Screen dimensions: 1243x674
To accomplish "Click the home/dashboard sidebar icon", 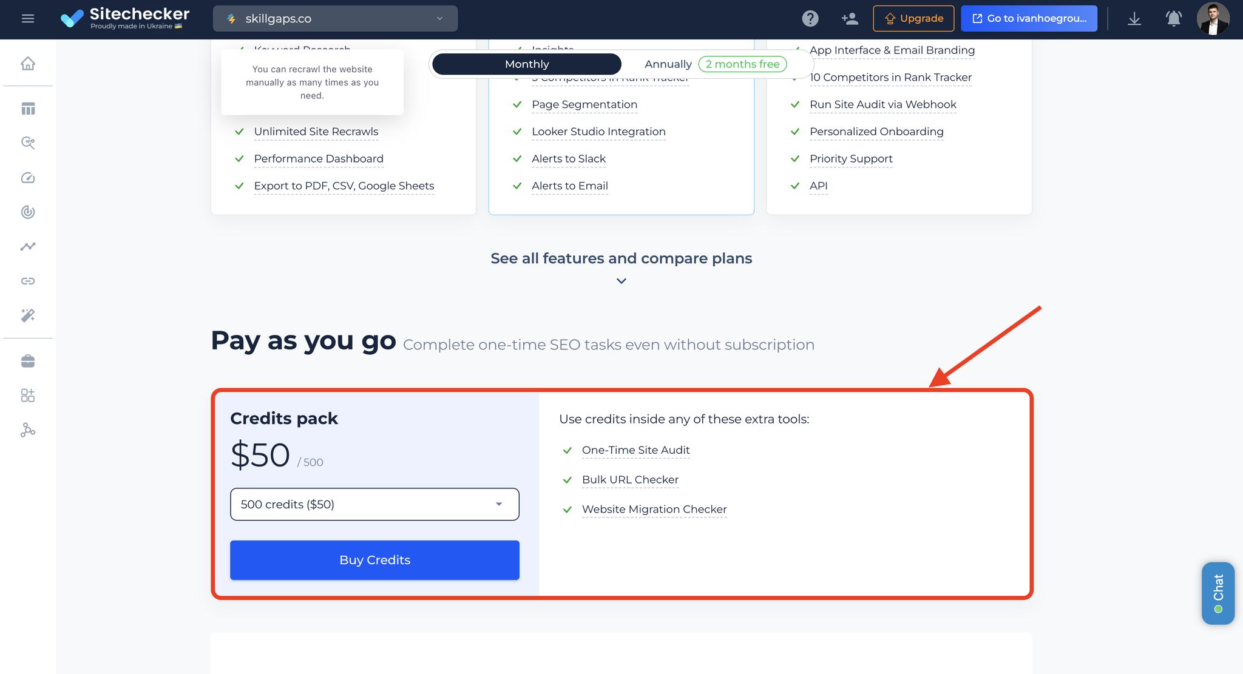I will coord(27,62).
